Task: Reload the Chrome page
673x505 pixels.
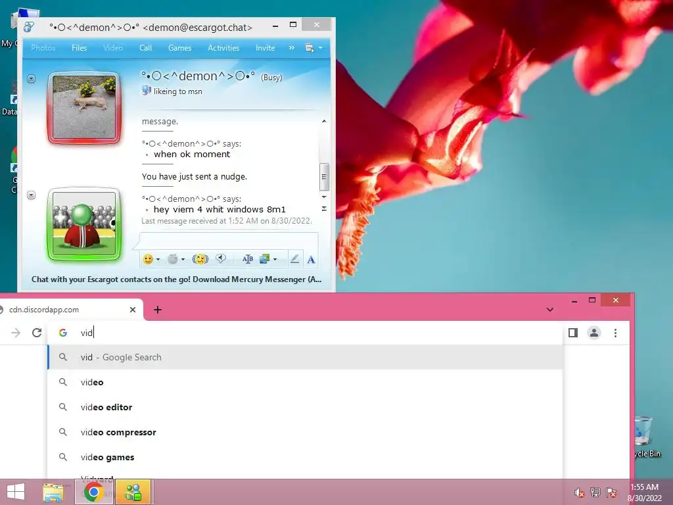Action: coord(37,333)
